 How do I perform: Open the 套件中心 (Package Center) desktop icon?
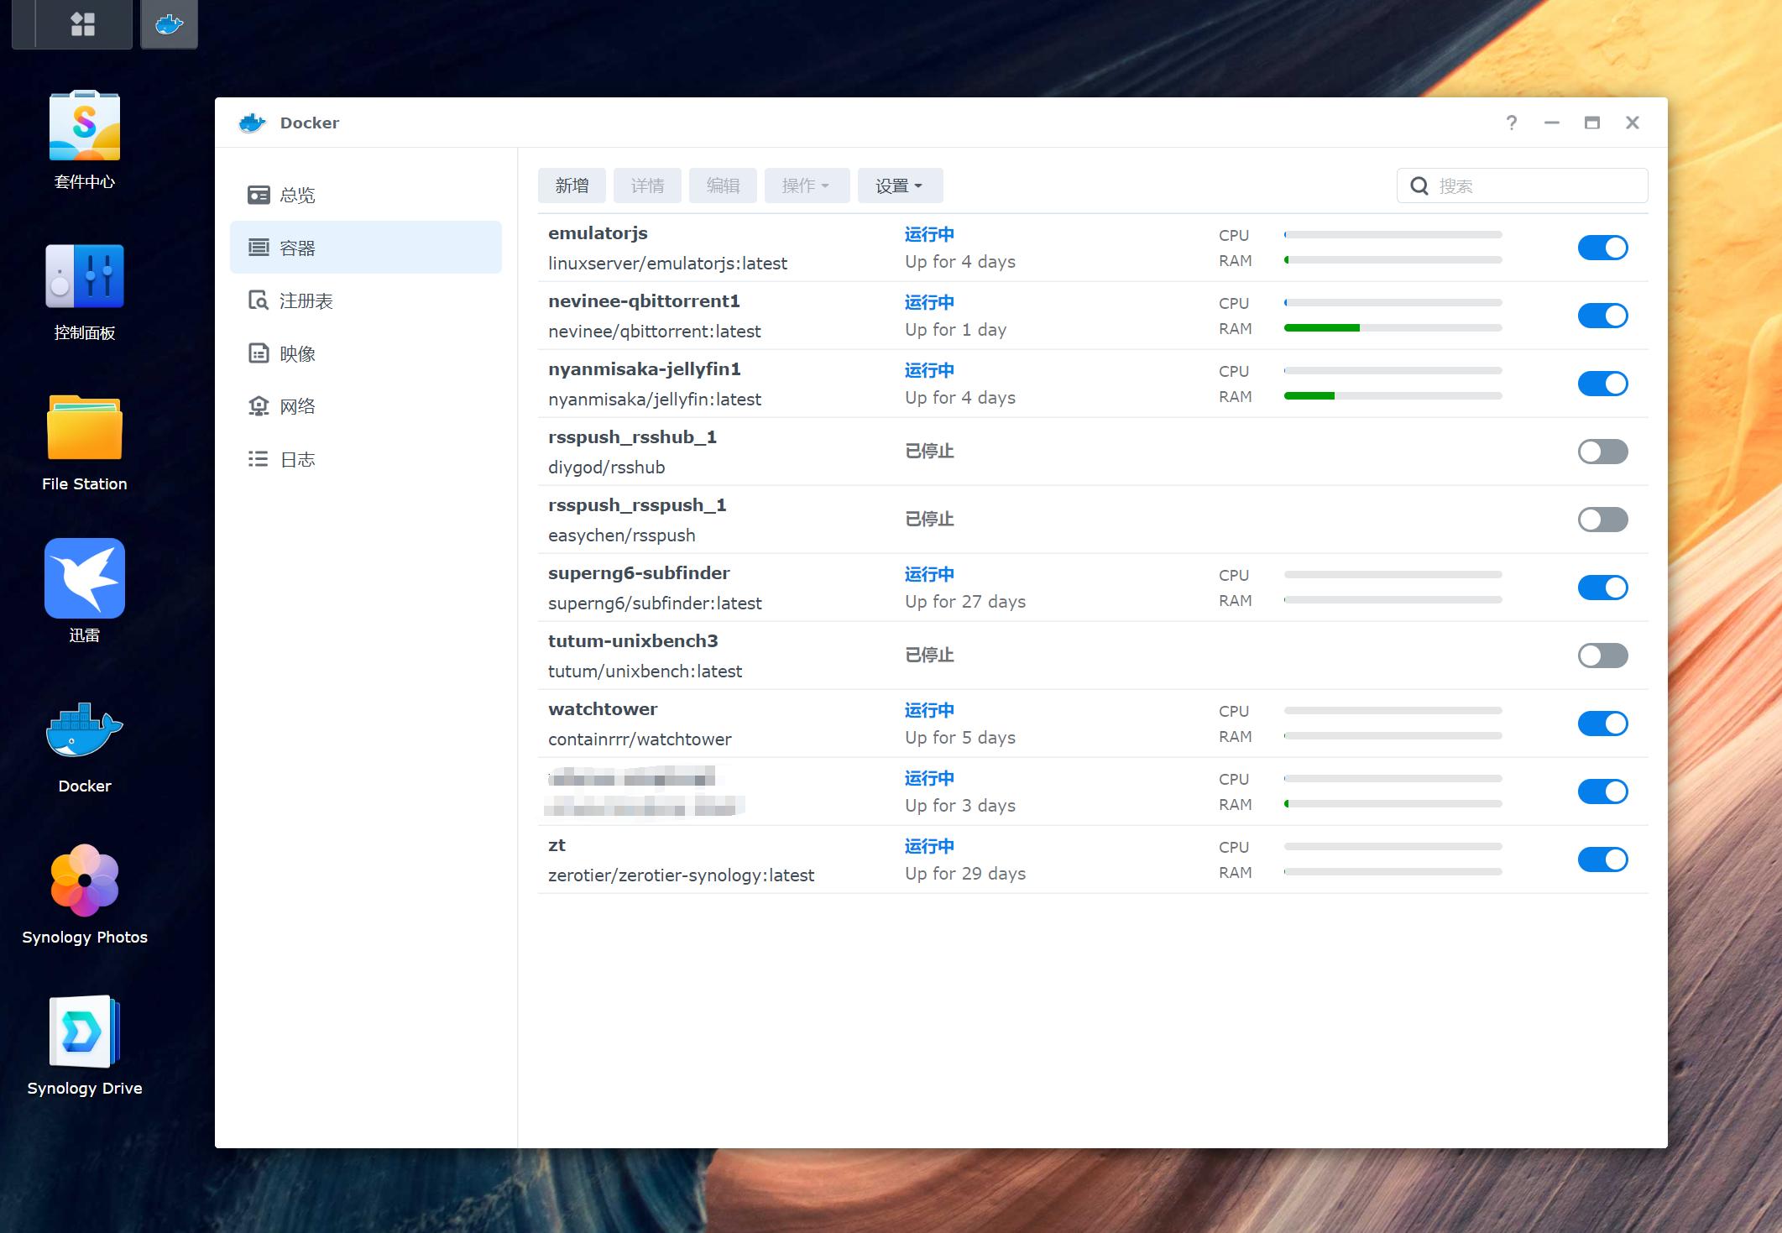click(x=84, y=126)
